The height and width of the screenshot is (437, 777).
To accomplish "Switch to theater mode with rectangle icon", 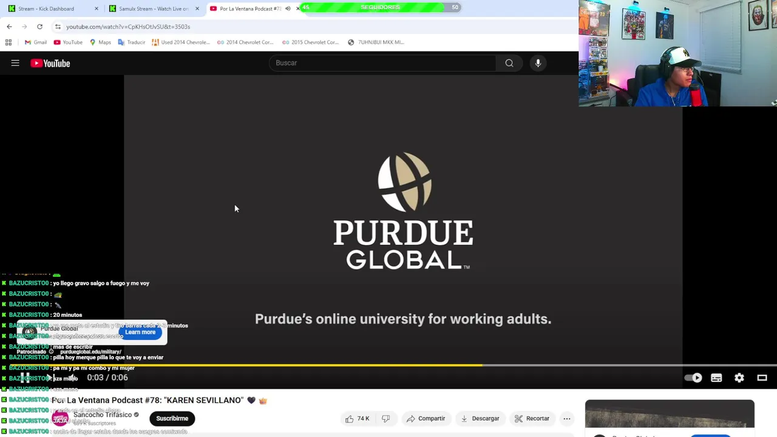I will pos(762,378).
